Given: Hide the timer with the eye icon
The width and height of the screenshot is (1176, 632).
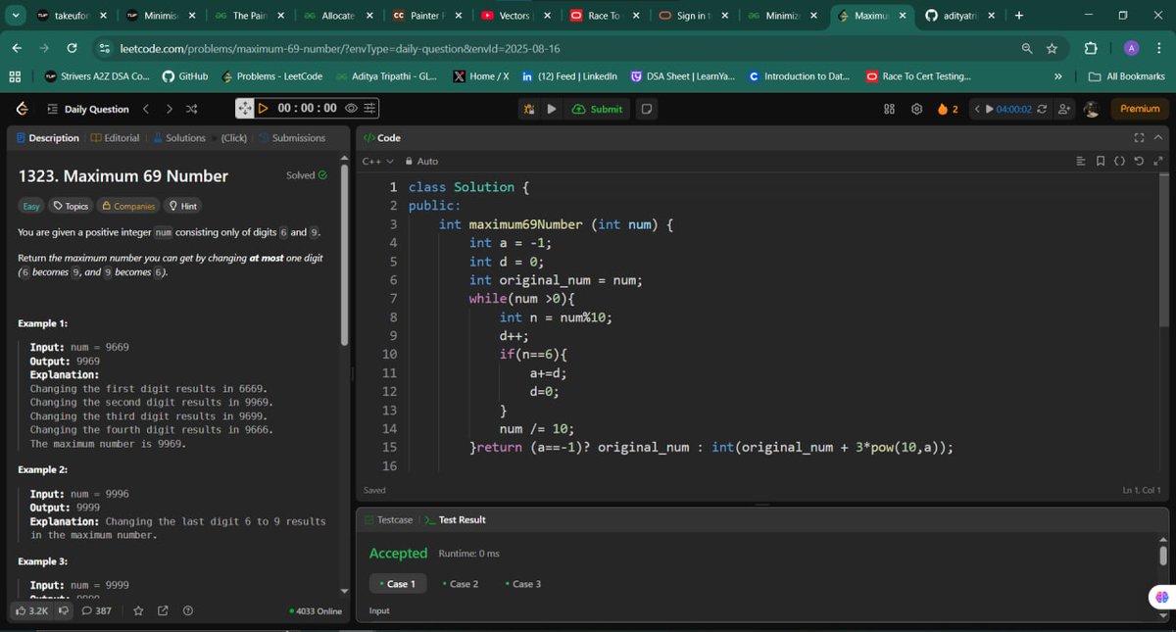Looking at the screenshot, I should point(351,108).
